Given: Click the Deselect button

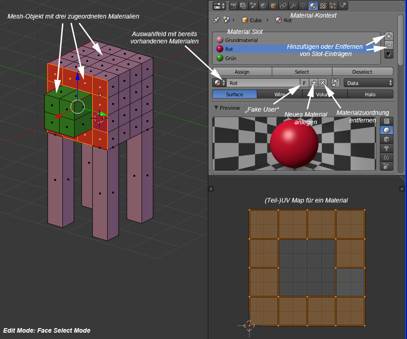Looking at the screenshot, I should [x=362, y=71].
